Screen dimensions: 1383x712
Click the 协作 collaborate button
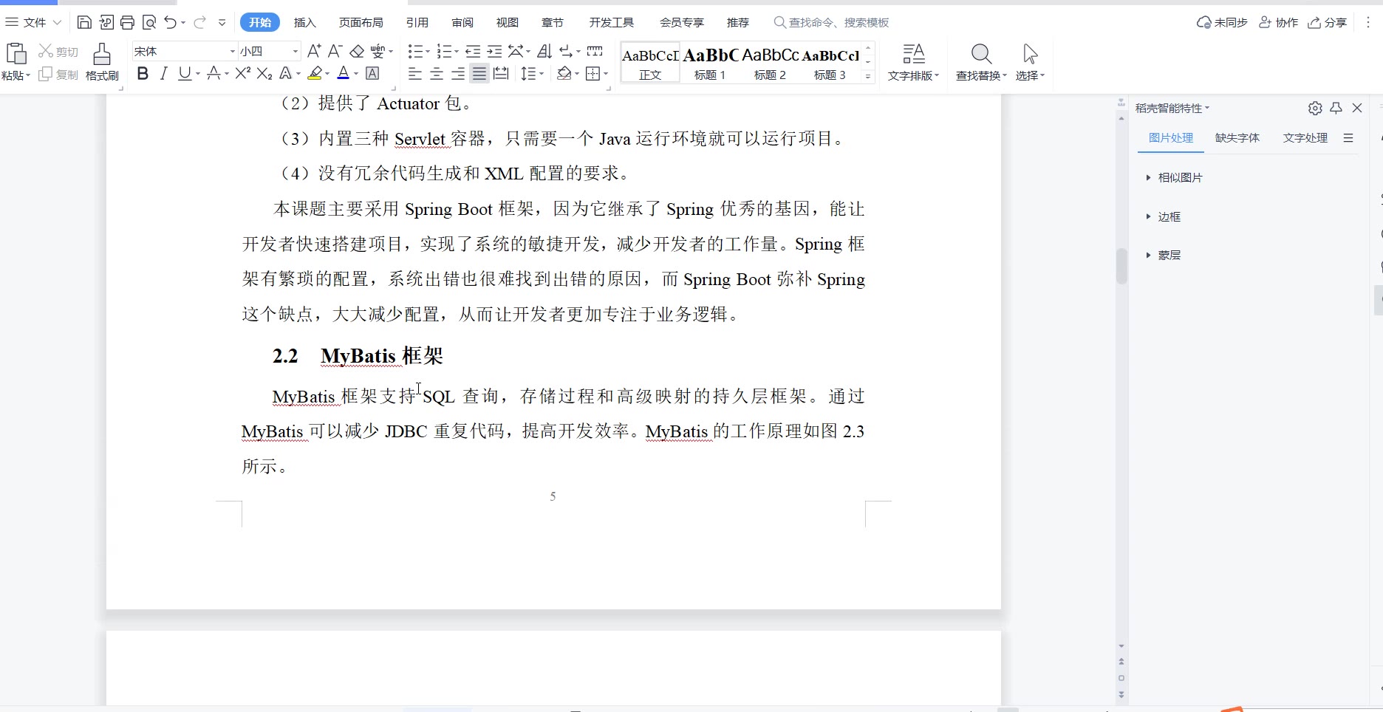coord(1278,22)
